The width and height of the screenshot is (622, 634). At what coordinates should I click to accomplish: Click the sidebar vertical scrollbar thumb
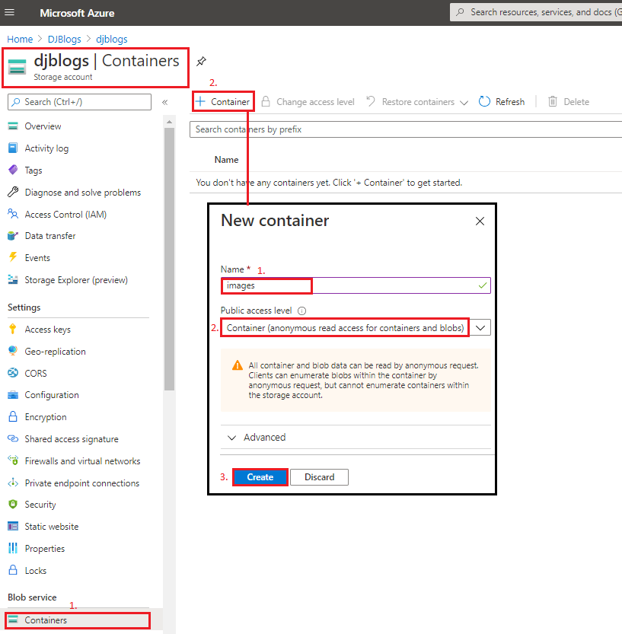click(170, 259)
